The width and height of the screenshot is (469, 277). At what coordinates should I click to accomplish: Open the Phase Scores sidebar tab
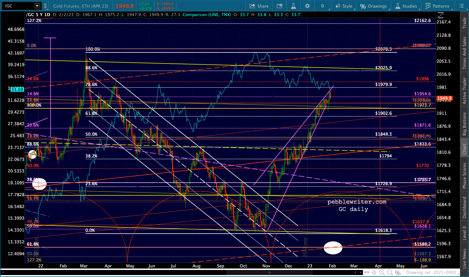click(464, 176)
